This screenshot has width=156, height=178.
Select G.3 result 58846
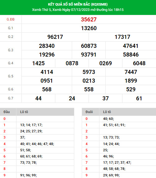(131, 55)
